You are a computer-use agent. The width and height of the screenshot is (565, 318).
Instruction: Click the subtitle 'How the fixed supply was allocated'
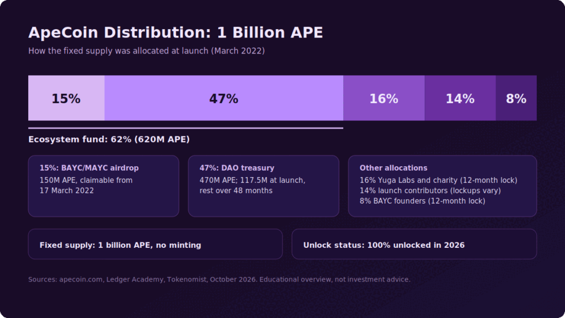(147, 51)
